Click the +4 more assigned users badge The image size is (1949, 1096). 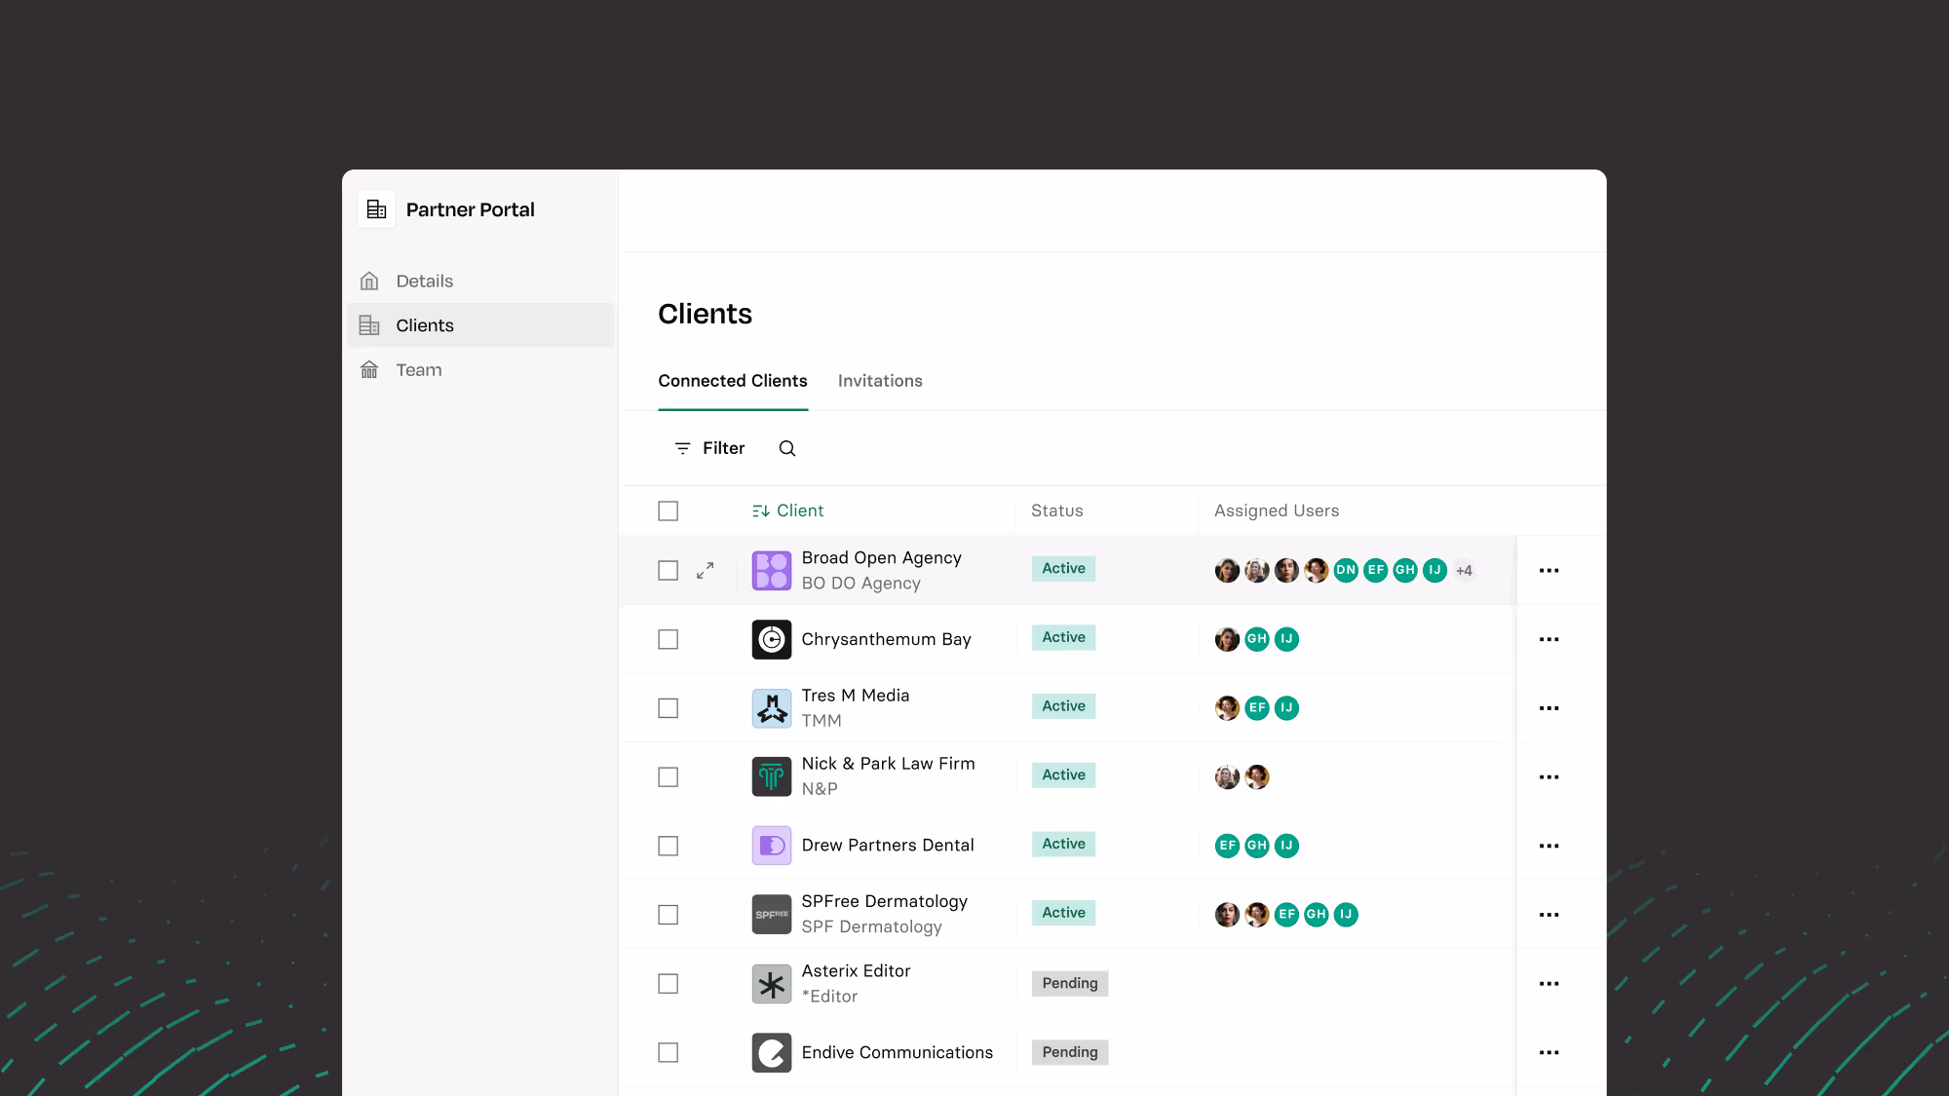point(1464,571)
